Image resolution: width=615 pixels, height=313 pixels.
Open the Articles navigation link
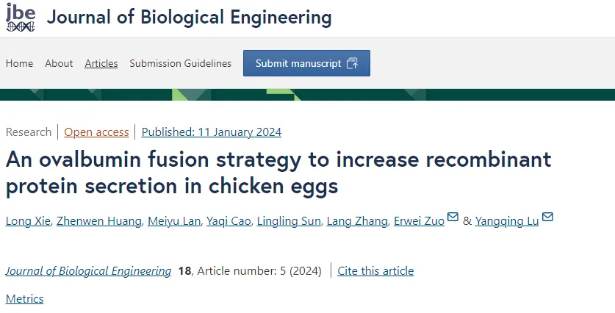101,63
